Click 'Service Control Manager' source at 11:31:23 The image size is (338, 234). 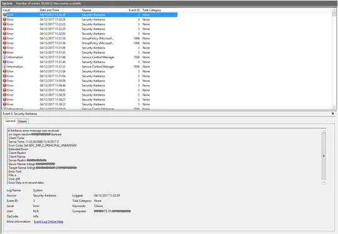[x=98, y=66]
